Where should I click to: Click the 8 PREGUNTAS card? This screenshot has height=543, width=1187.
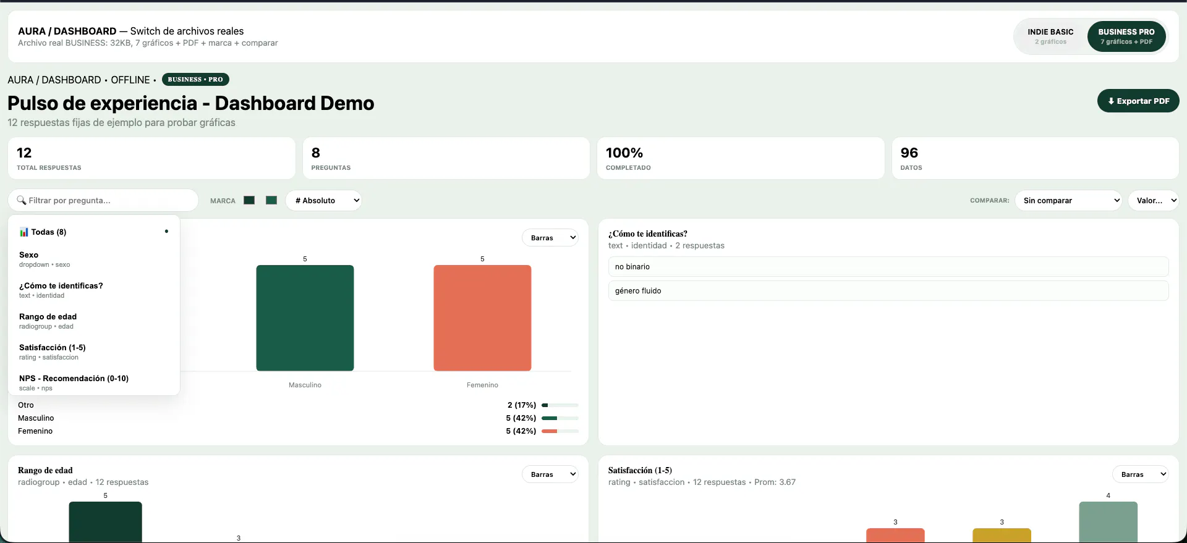(x=446, y=158)
